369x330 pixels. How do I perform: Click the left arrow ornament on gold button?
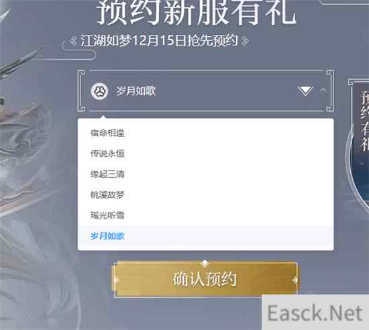point(116,280)
